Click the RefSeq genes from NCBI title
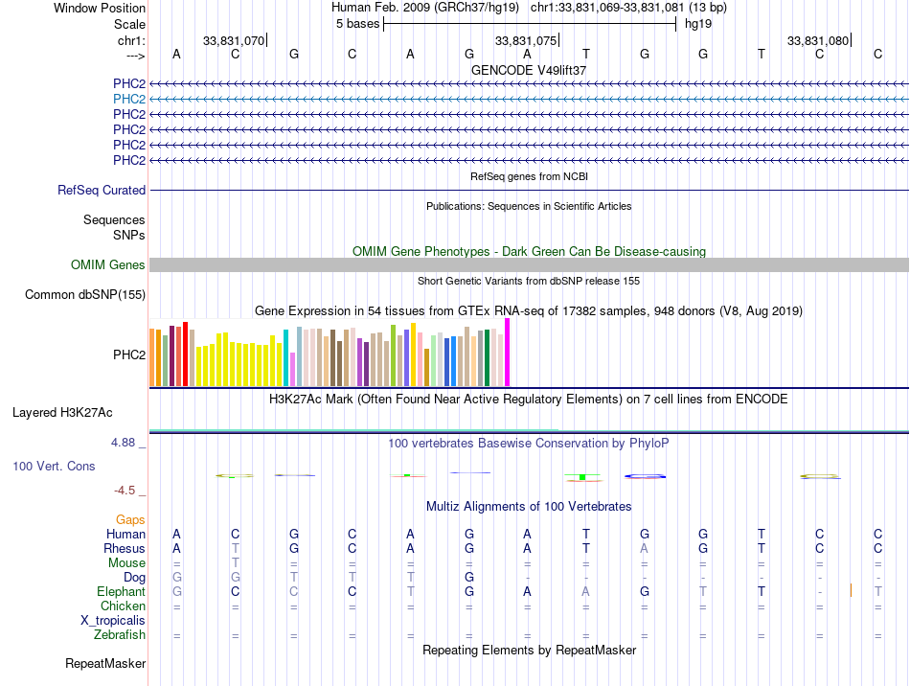Screen dimensions: 910x686 pos(529,176)
